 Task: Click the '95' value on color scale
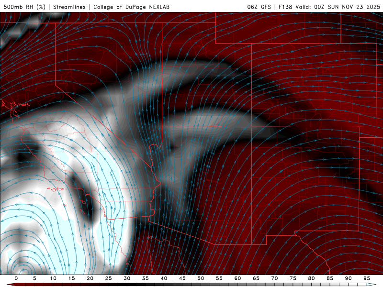click(x=367, y=278)
